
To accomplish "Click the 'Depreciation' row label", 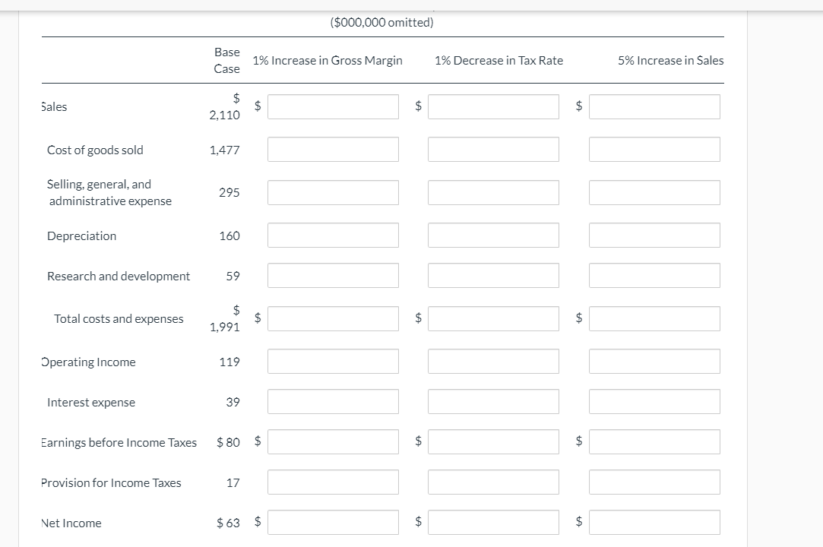I will click(x=82, y=236).
